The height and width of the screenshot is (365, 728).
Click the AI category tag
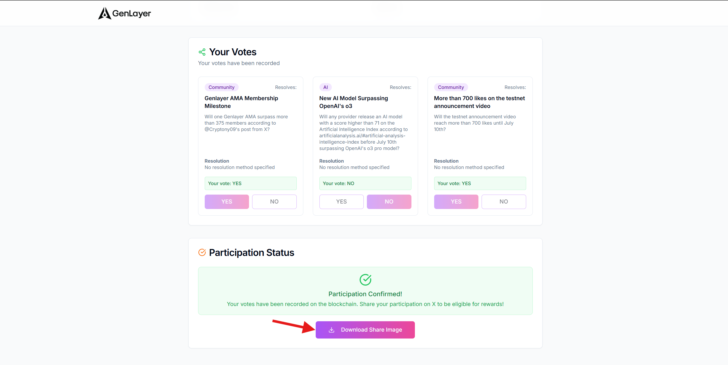pos(325,87)
